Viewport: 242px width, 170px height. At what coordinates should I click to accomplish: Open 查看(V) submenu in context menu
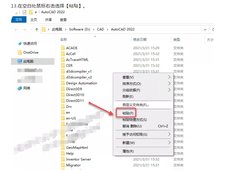coord(143,77)
